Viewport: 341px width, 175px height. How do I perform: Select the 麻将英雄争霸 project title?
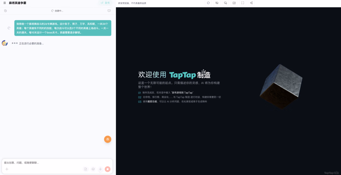point(18,3)
